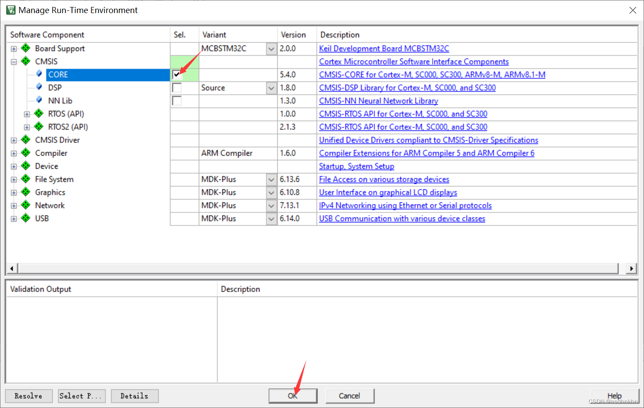Enable the DSP component checkbox
The width and height of the screenshot is (644, 408).
click(x=177, y=88)
